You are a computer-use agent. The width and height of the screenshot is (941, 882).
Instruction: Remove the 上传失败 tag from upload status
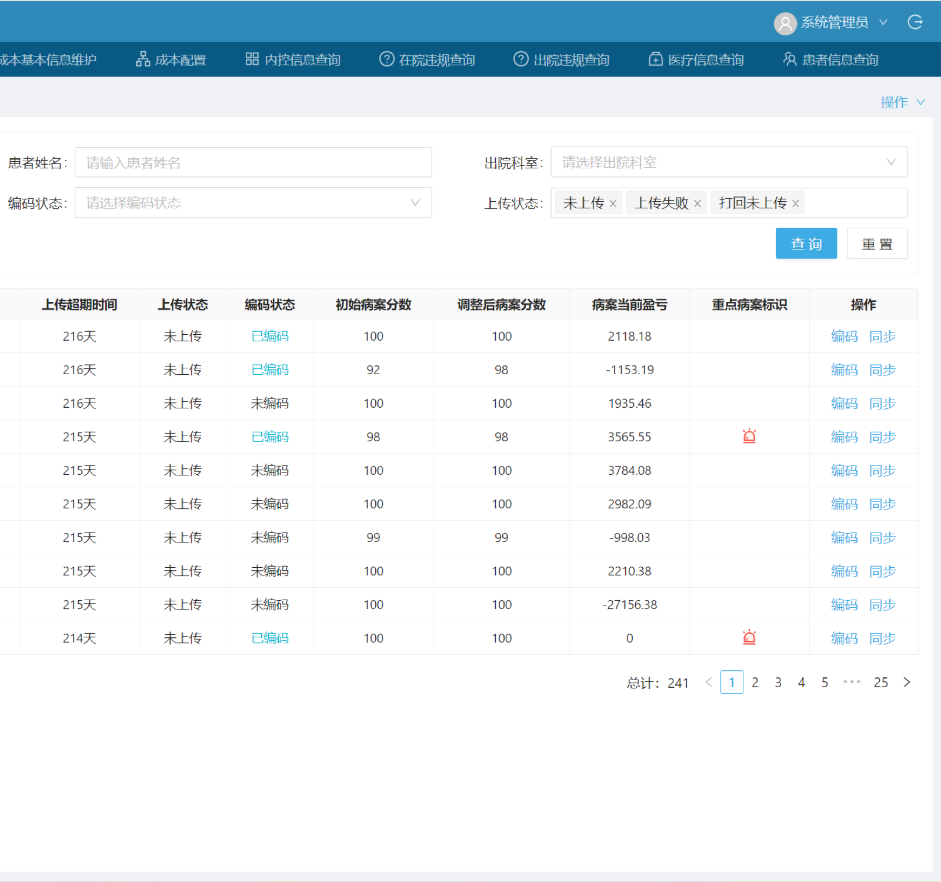point(698,204)
